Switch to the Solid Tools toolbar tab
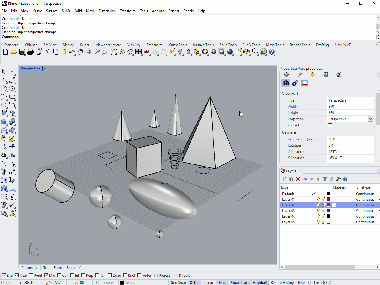 click(x=228, y=45)
